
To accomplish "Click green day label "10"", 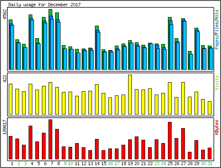I will [x=70, y=163].
